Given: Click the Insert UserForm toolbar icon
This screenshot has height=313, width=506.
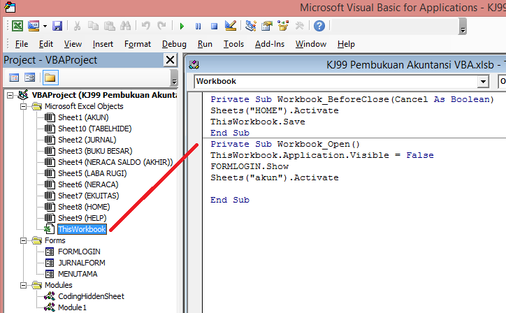Looking at the screenshot, I should click(x=34, y=26).
